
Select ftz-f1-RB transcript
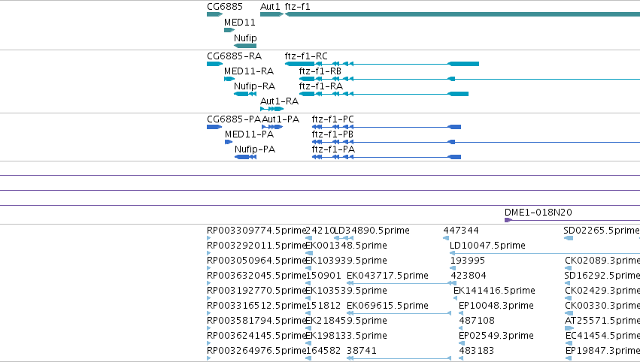point(469,79)
